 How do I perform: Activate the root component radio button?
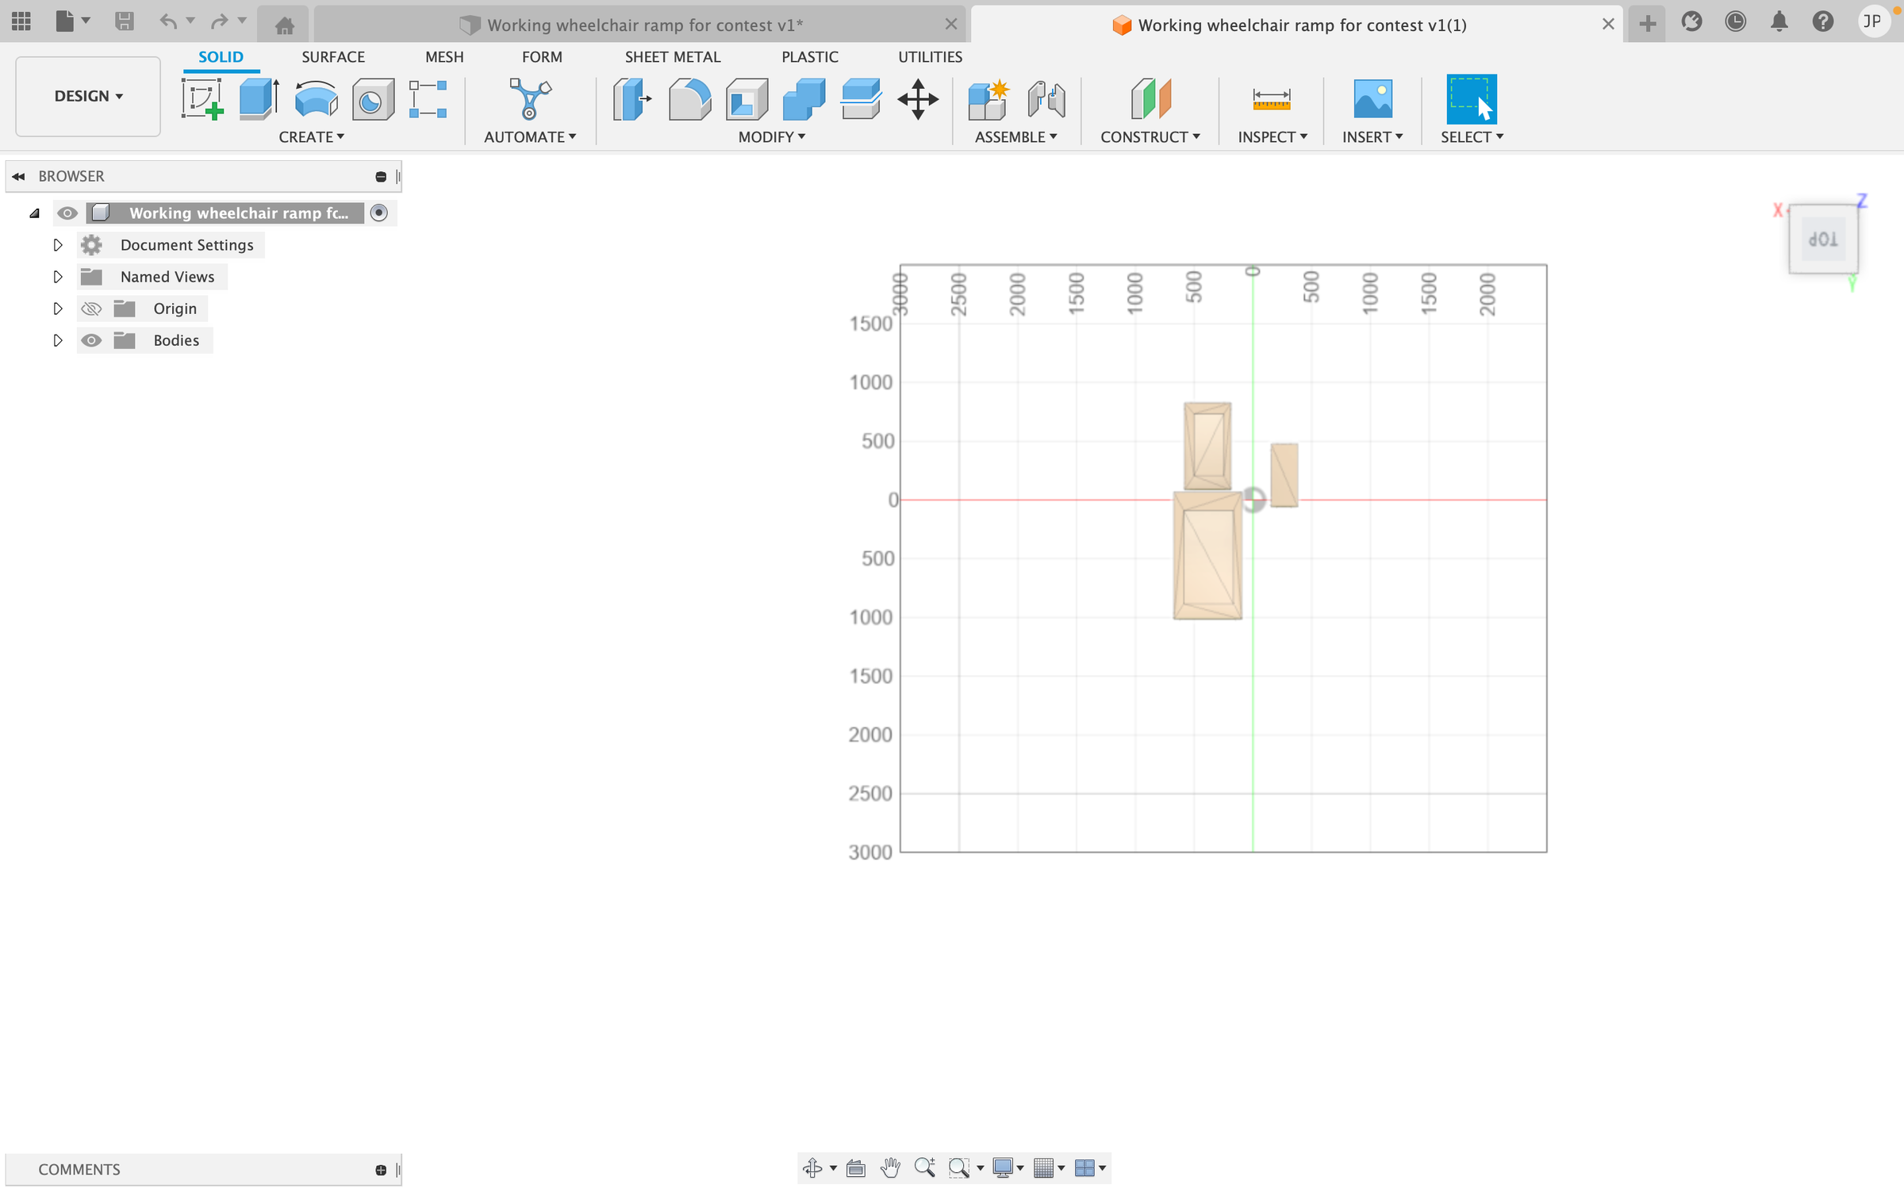(379, 213)
